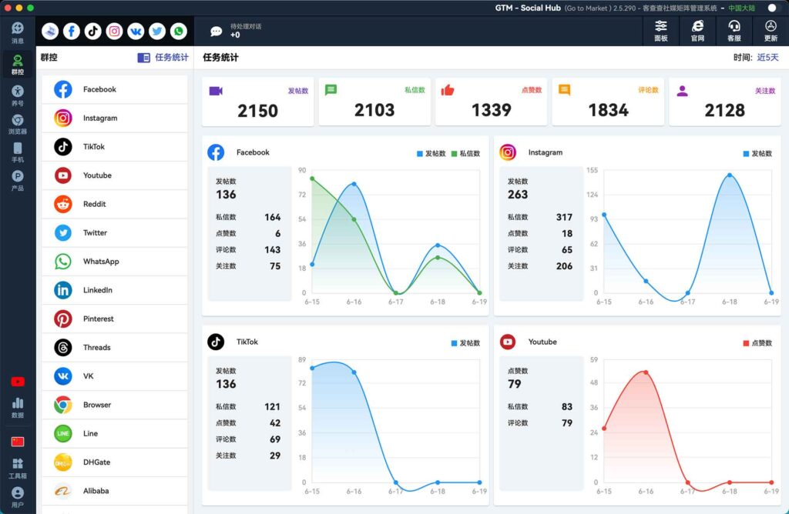789x514 pixels.
Task: Open the 面板 panel toolbar button
Action: pyautogui.click(x=660, y=31)
